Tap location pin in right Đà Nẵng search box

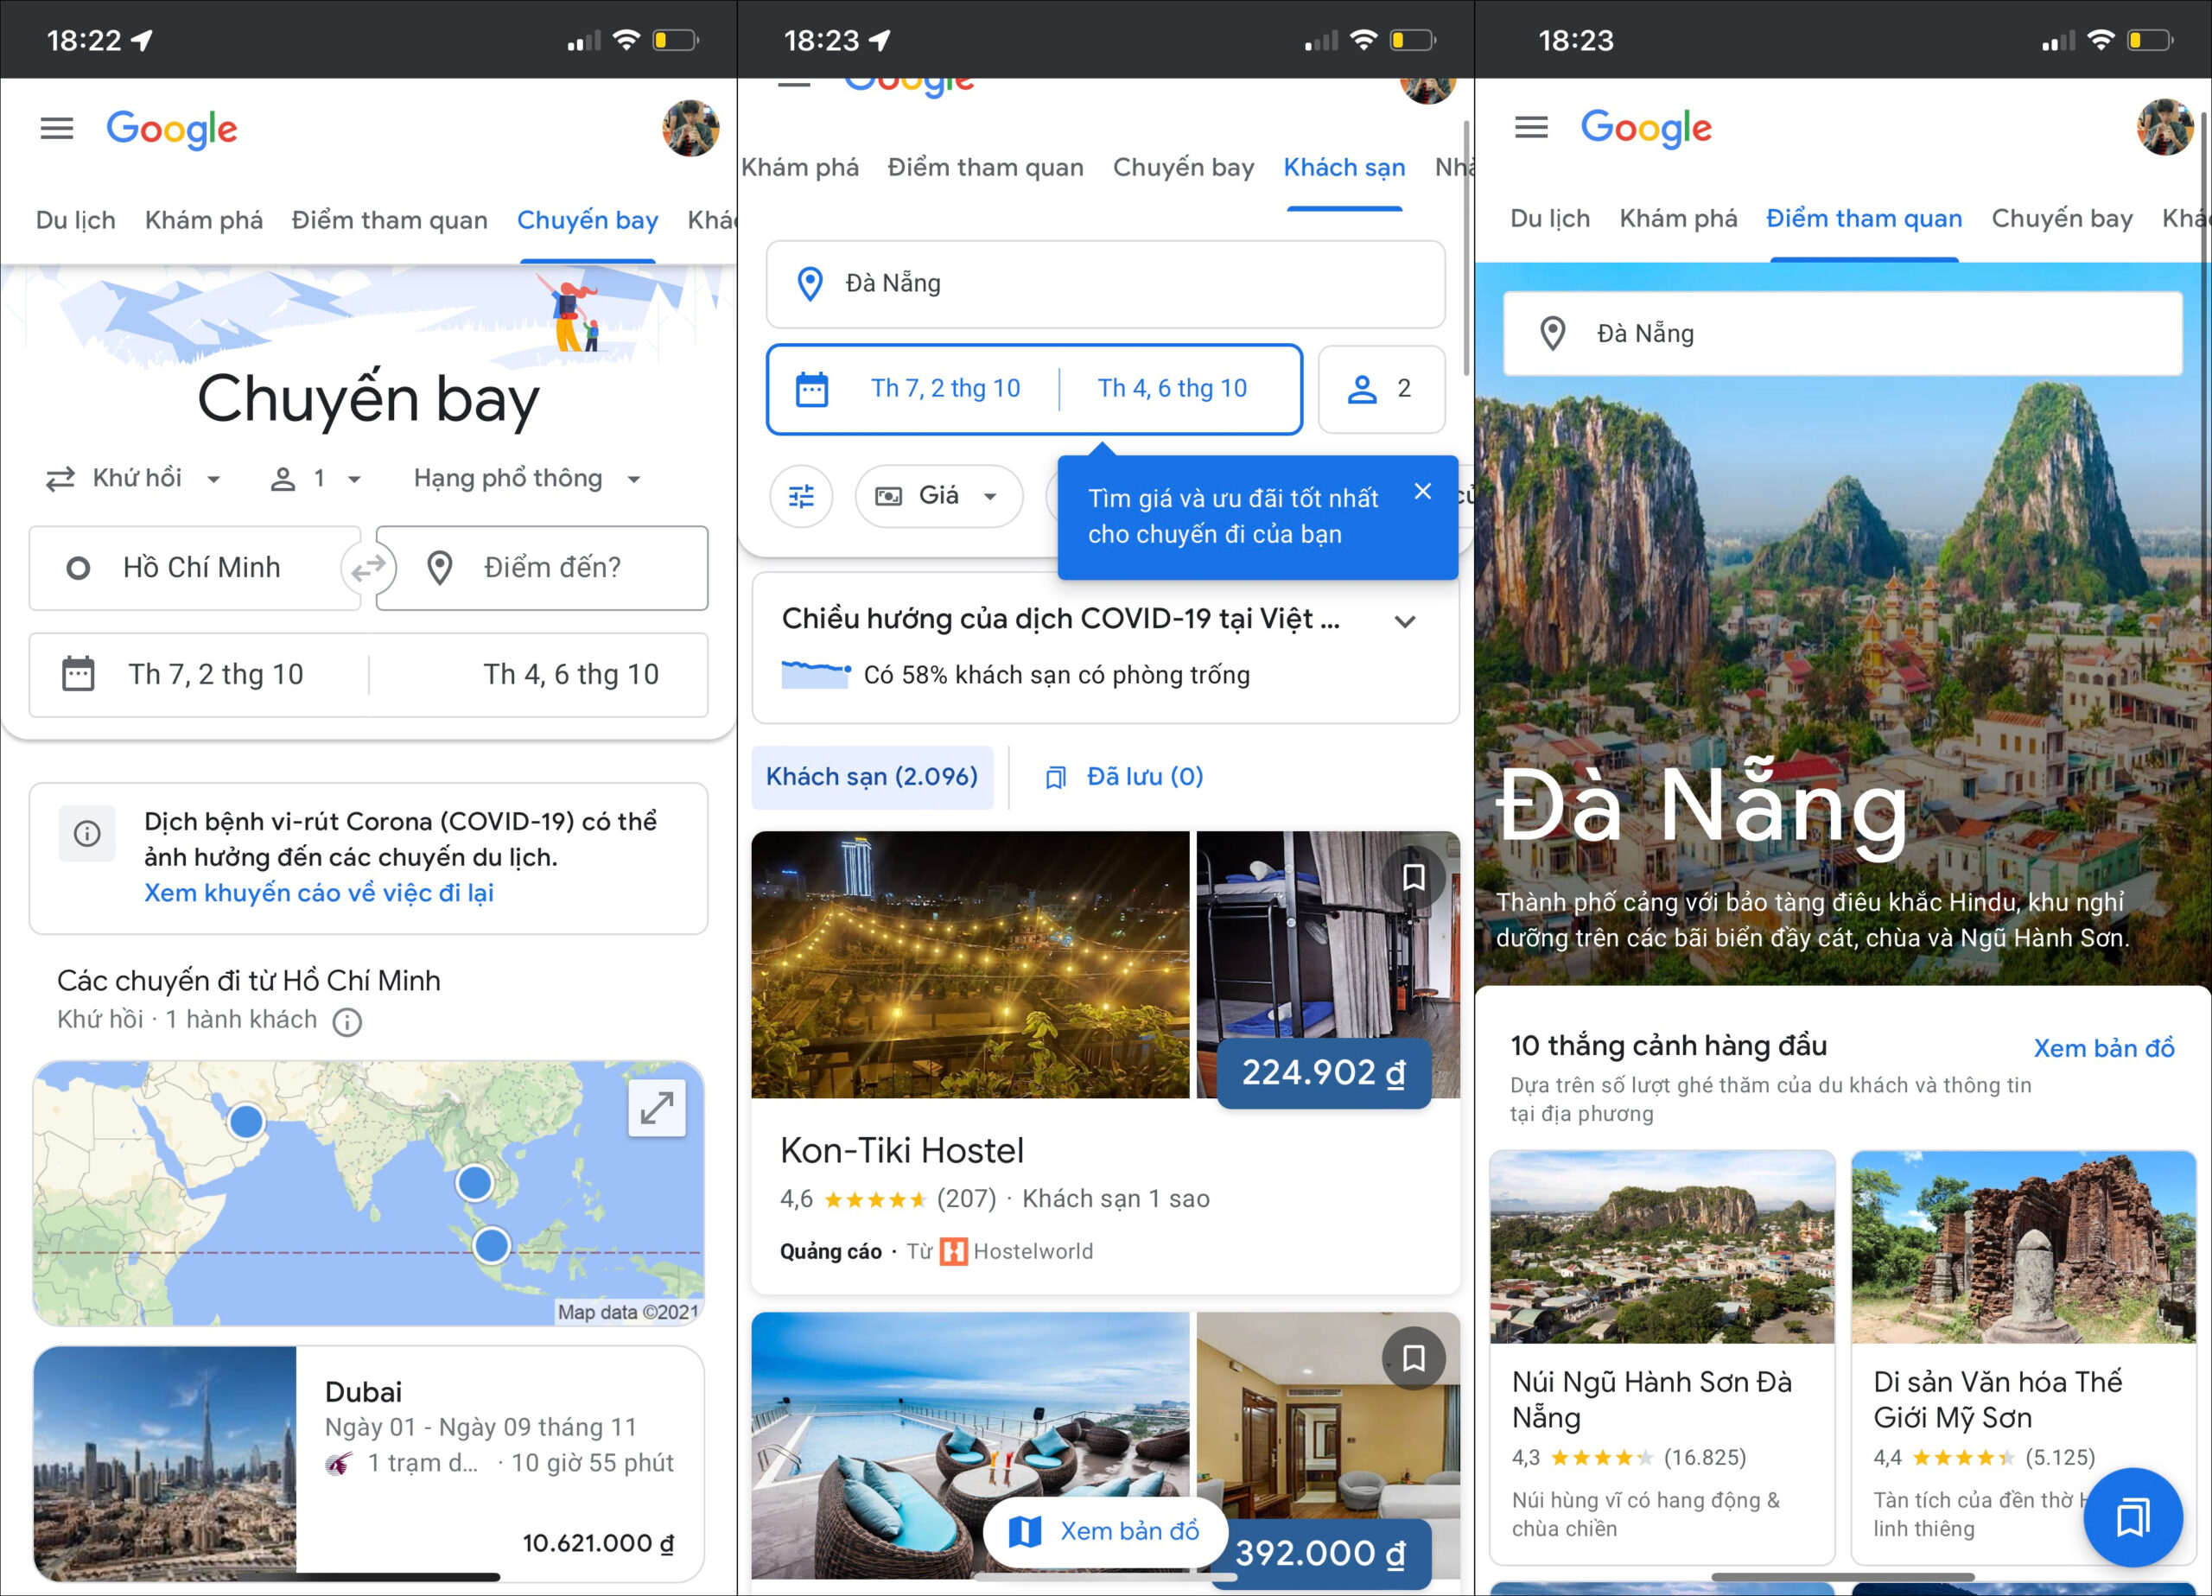1552,334
